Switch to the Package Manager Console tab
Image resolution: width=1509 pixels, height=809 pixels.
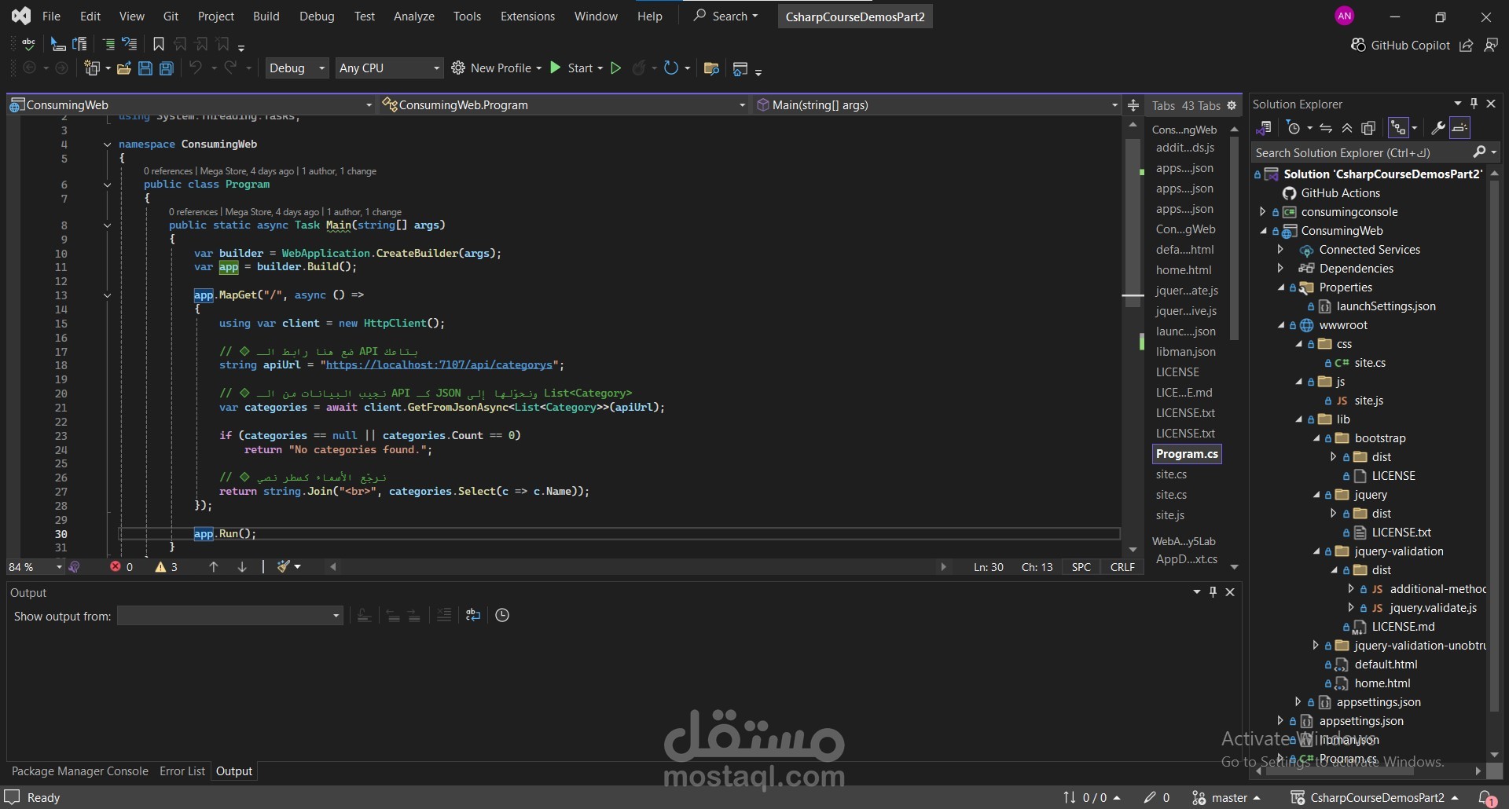(x=80, y=771)
